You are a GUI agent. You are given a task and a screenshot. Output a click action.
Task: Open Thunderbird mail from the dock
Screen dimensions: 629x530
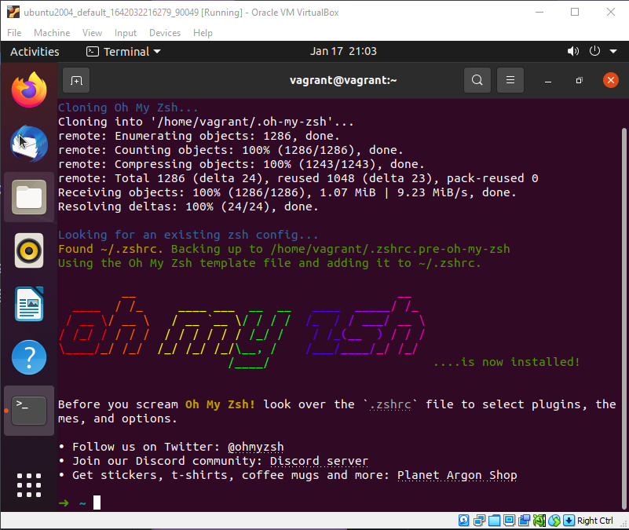29,144
